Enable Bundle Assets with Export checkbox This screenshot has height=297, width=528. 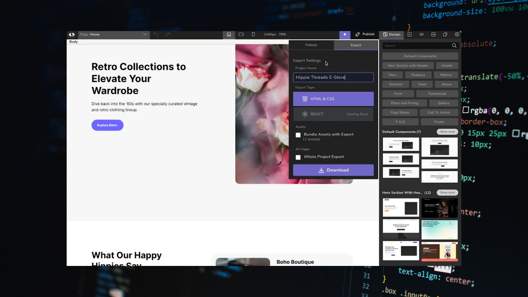(x=298, y=135)
